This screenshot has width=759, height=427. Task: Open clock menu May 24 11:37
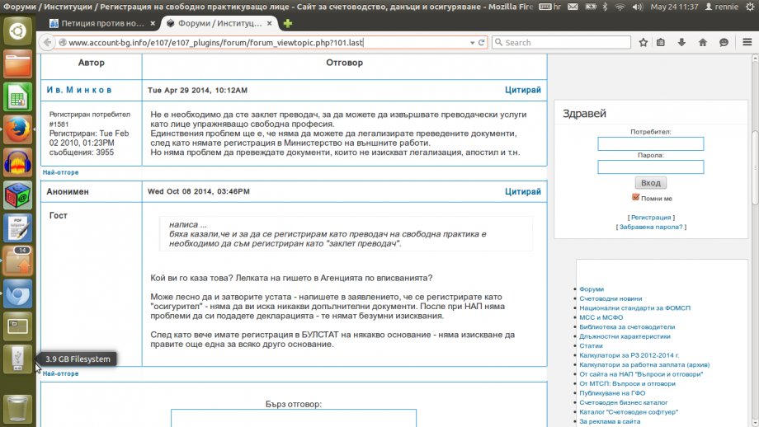tap(674, 7)
